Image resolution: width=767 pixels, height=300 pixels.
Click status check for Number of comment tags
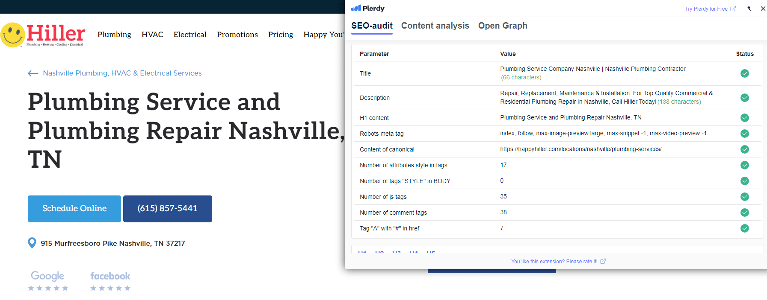745,213
